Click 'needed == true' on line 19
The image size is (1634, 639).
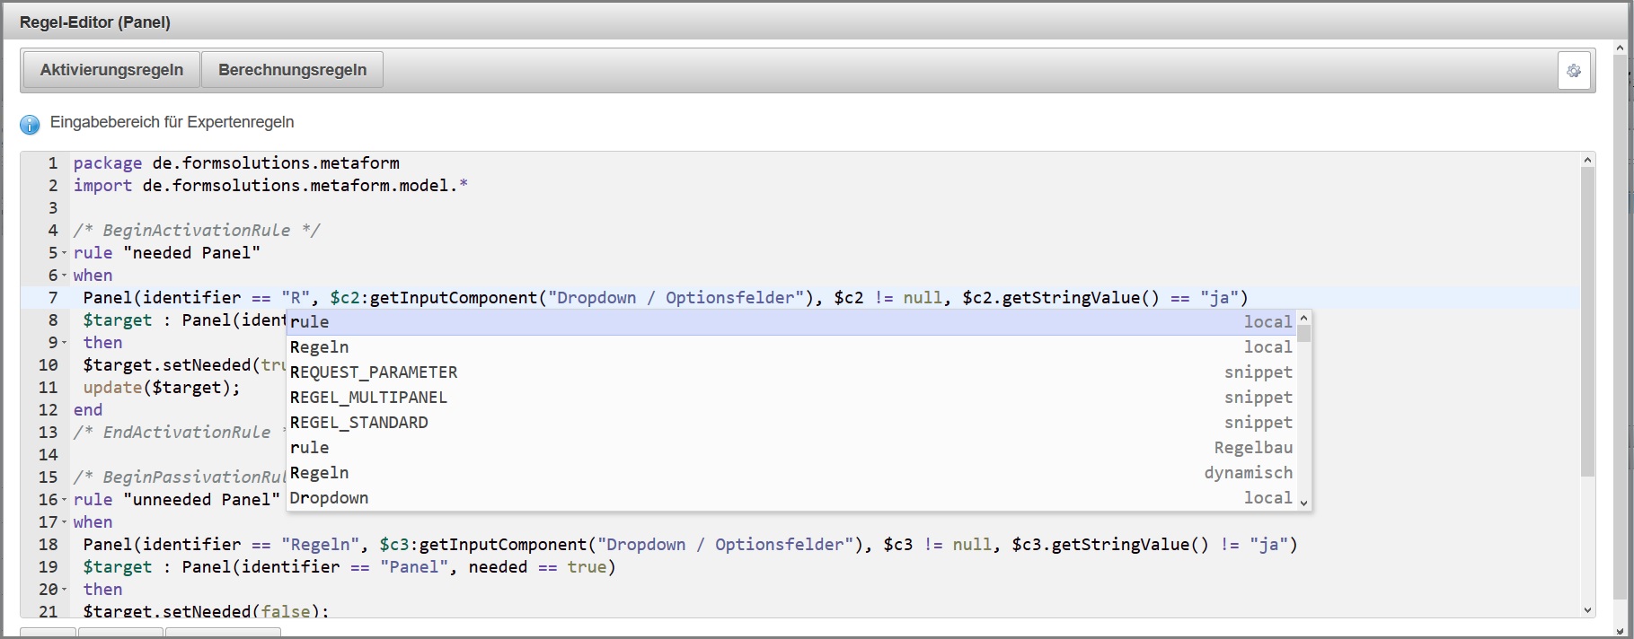pos(537,567)
